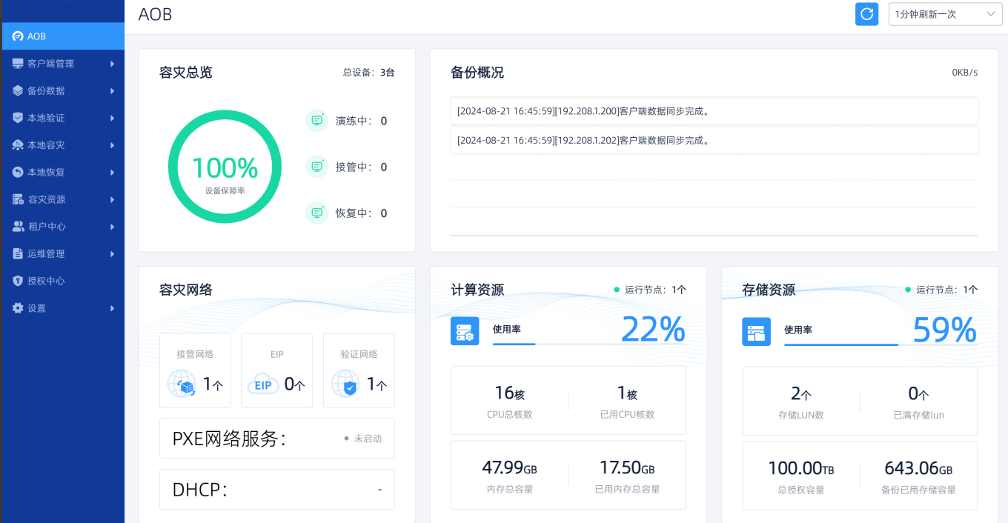Screen dimensions: 1008x523
Task: Click the EIP cloud icon
Action: click(263, 385)
